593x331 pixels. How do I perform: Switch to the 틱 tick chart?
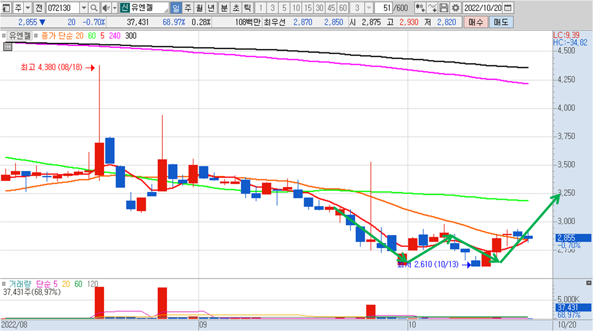248,7
